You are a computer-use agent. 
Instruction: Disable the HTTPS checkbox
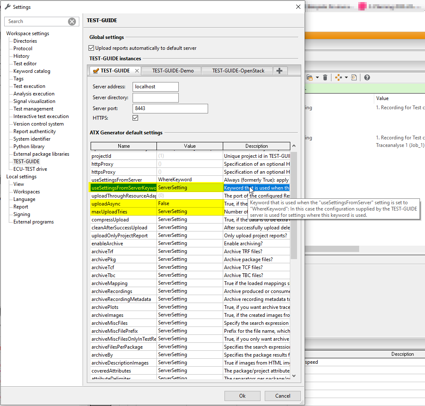coord(135,118)
